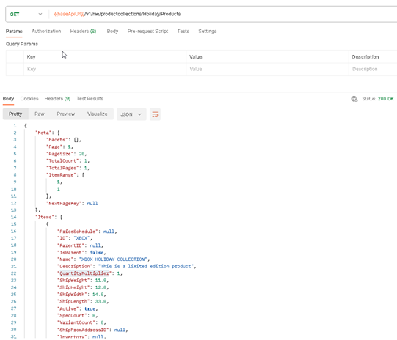The height and width of the screenshot is (340, 397).
Task: Click the Query Params label
Action: 22,44
